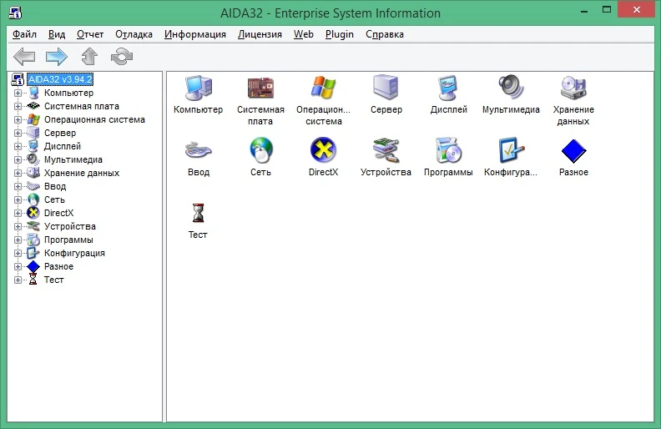
Task: Expand the Устройства tree node
Action: click(18, 226)
